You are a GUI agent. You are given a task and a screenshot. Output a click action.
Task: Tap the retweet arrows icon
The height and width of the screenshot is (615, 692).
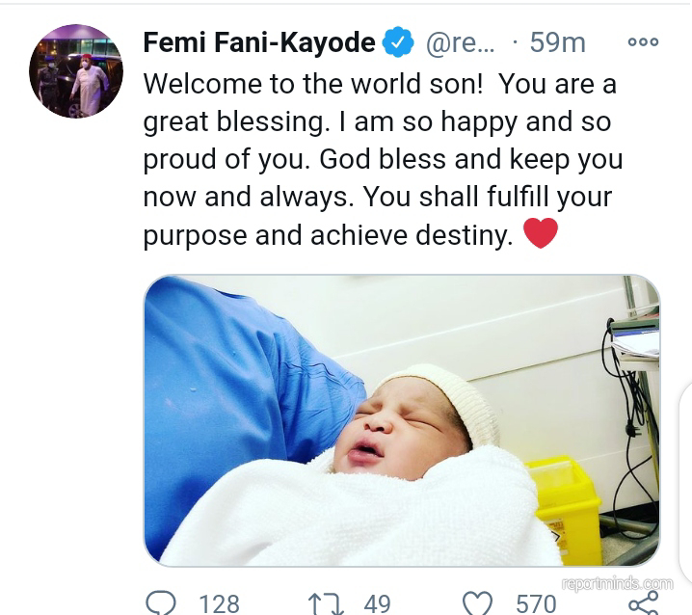[326, 603]
